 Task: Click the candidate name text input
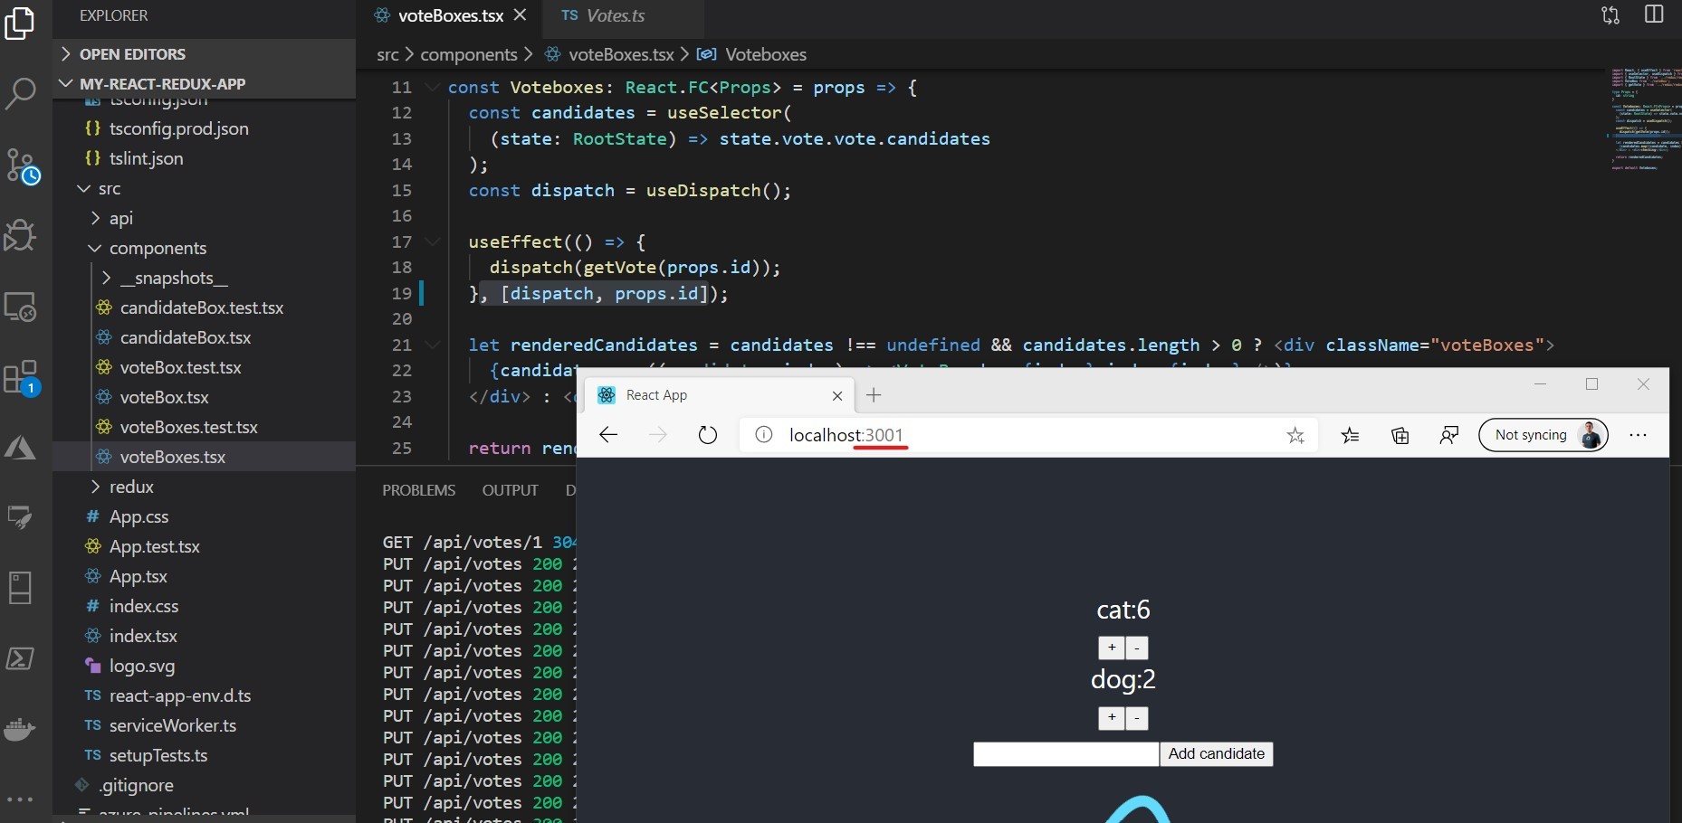click(1066, 754)
